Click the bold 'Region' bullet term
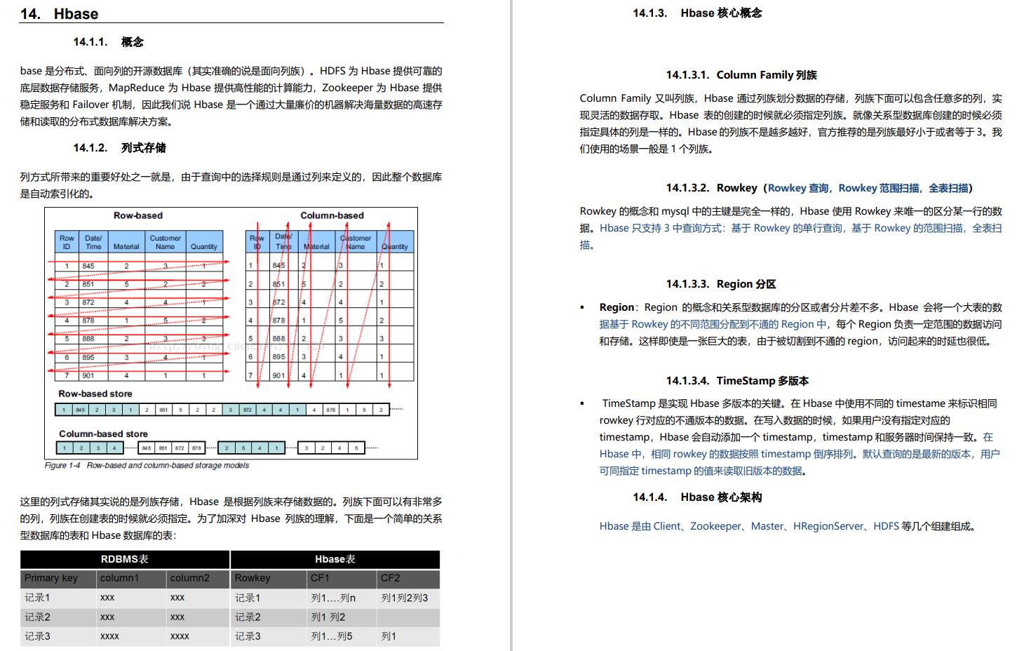The width and height of the screenshot is (1024, 651). coord(617,307)
